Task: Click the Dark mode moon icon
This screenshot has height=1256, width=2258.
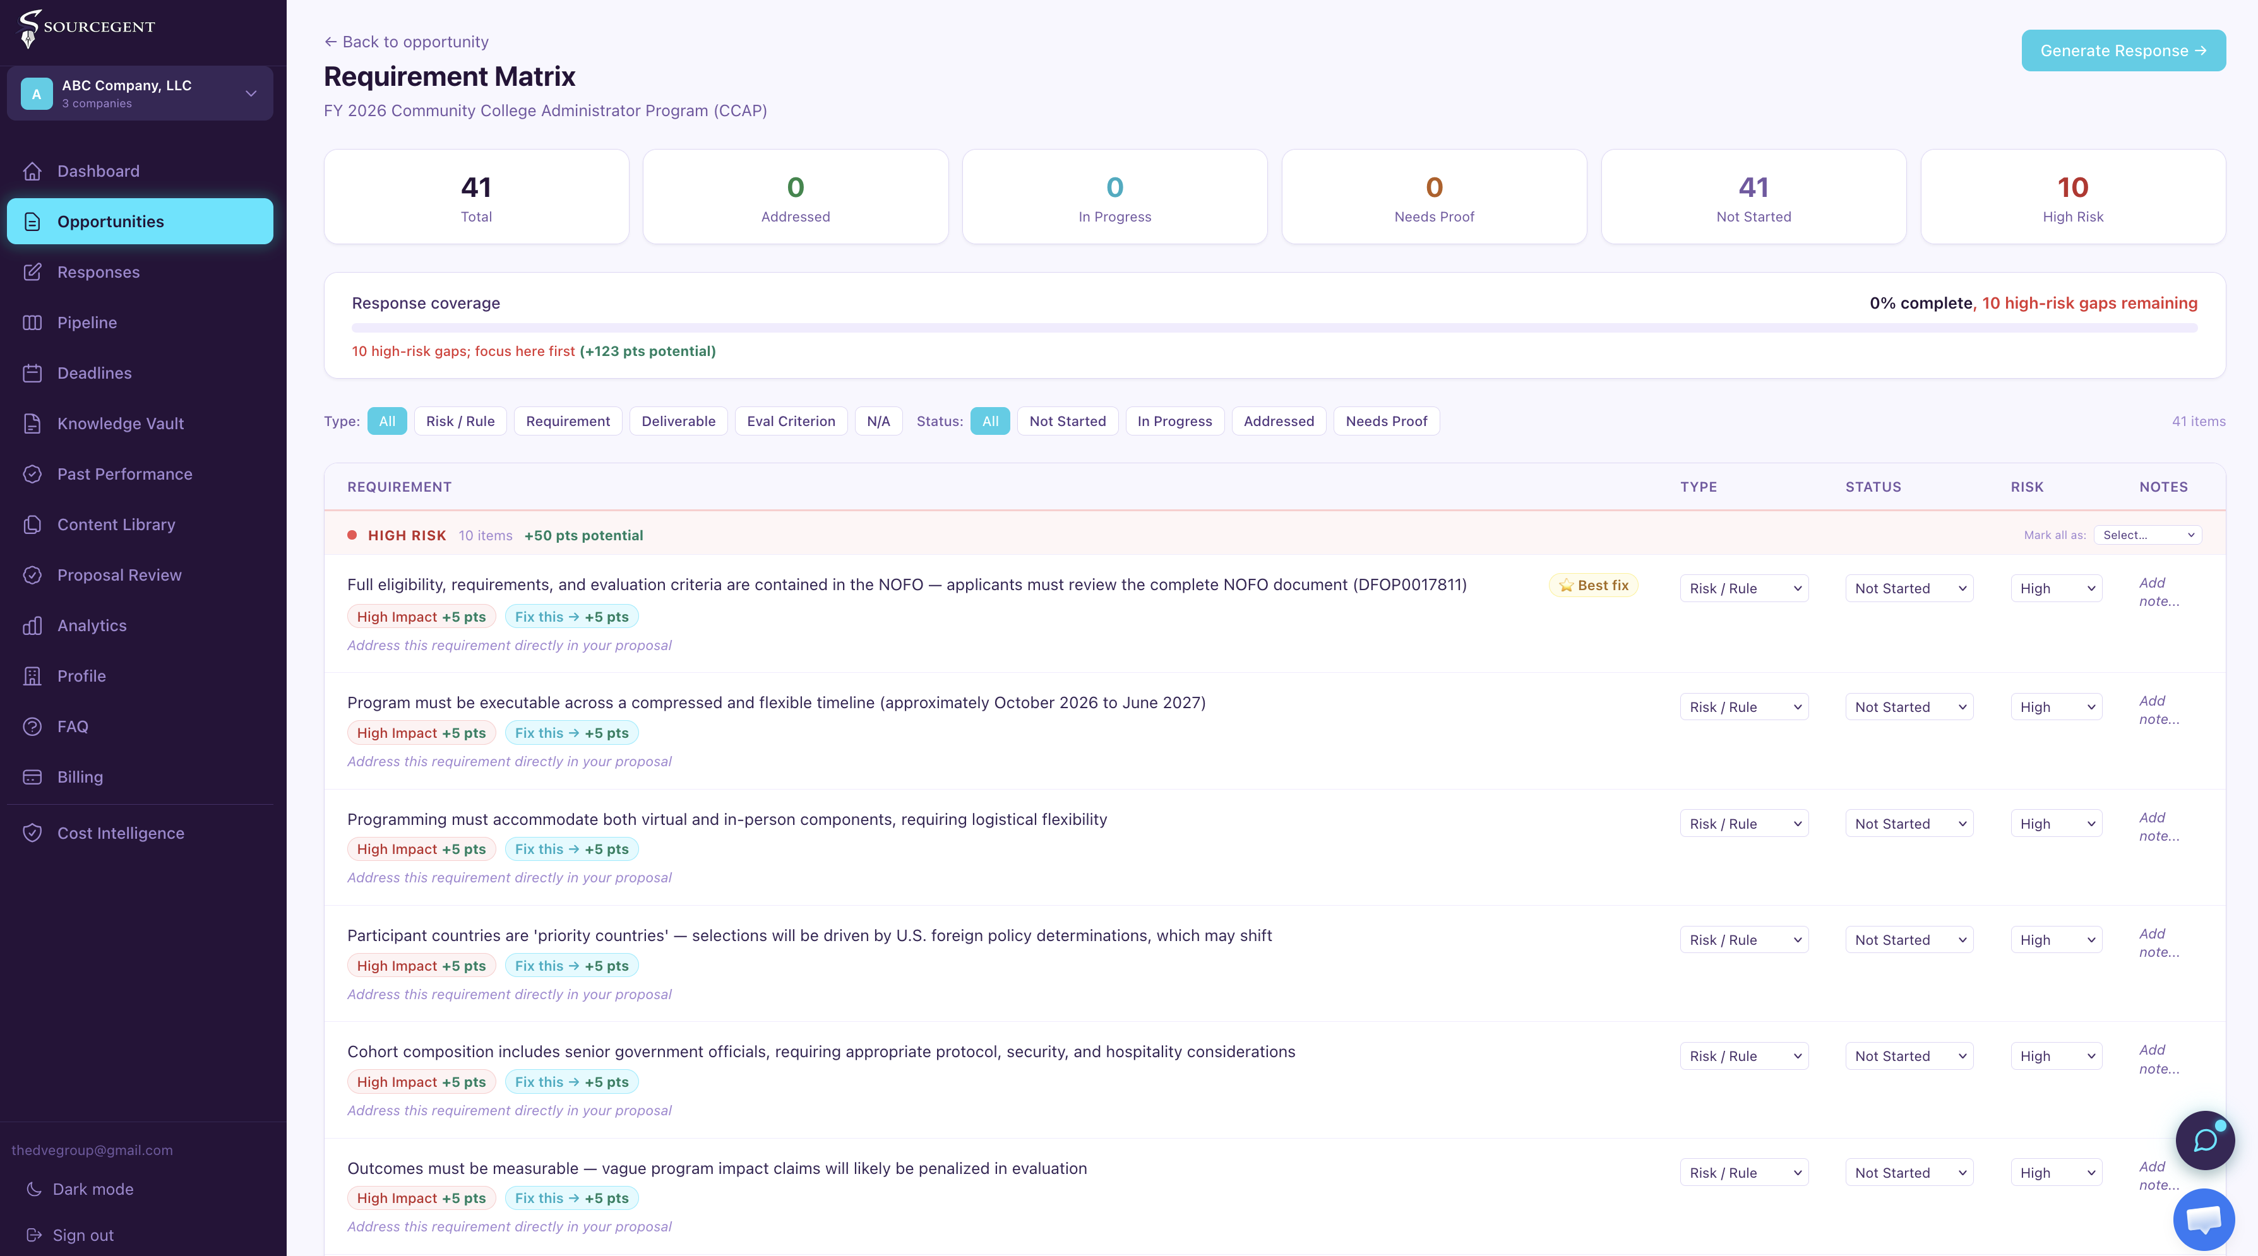Action: (34, 1188)
